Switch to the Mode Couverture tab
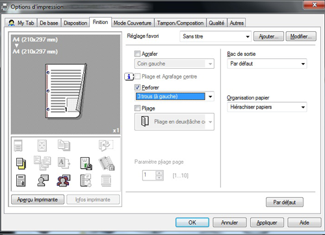325x235 pixels. pos(133,23)
